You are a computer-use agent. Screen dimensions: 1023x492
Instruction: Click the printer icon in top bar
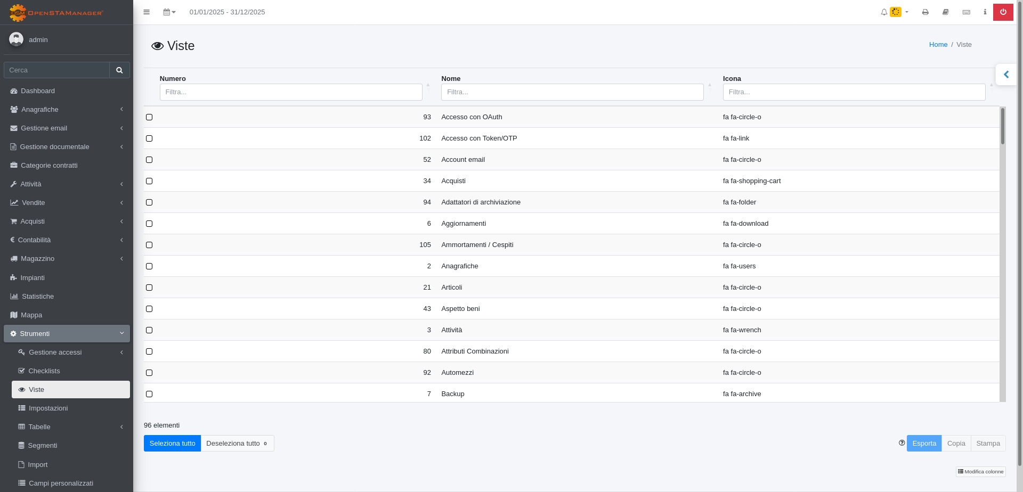point(925,12)
